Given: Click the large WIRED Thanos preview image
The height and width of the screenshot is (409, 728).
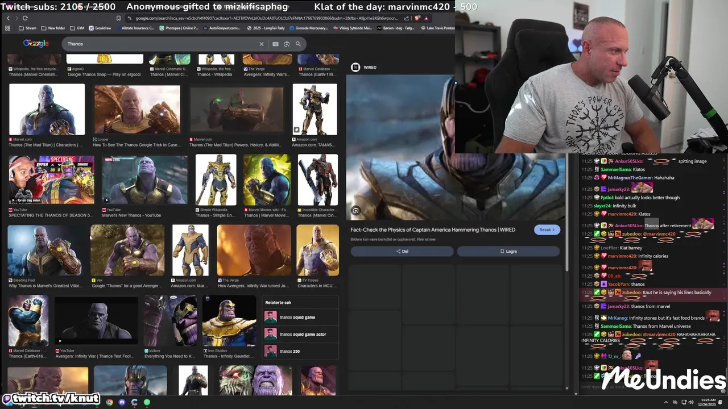Looking at the screenshot, I should pyautogui.click(x=456, y=147).
